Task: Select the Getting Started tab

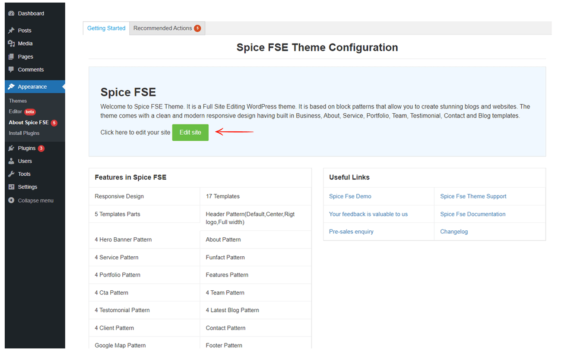Action: [106, 28]
